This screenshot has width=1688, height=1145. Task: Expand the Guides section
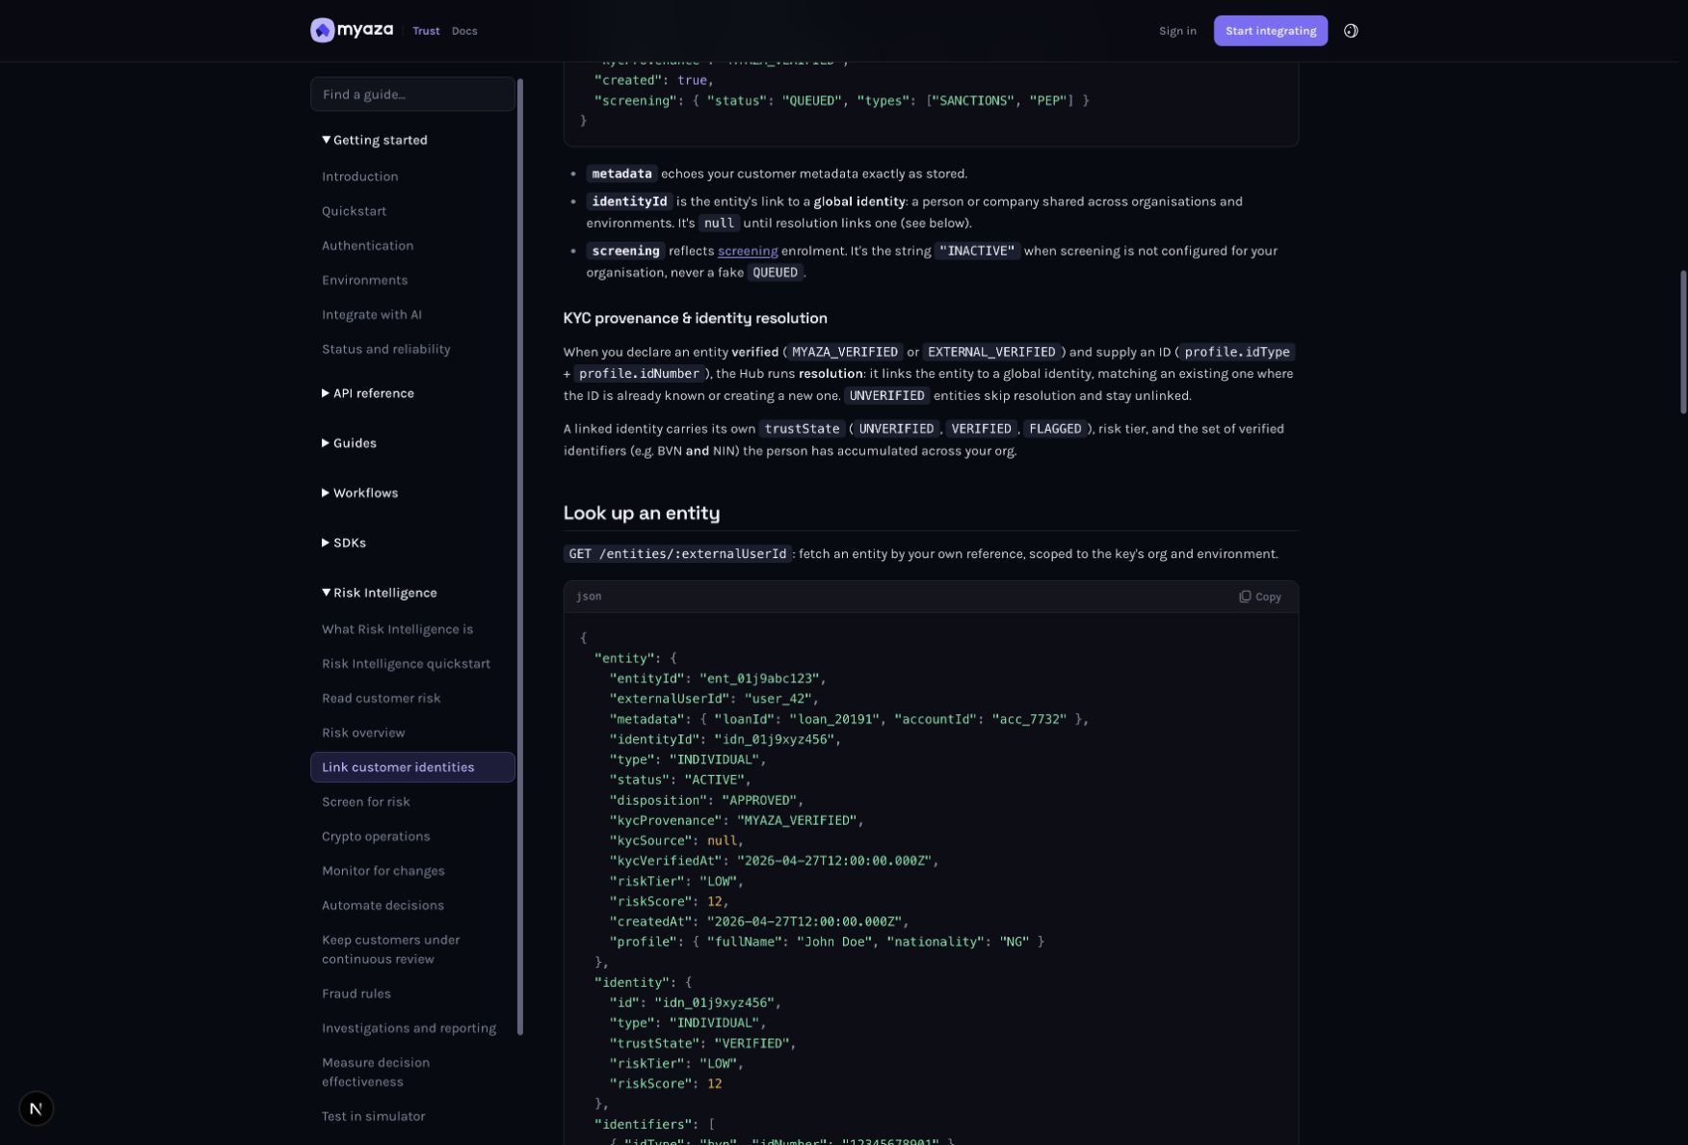tap(349, 443)
